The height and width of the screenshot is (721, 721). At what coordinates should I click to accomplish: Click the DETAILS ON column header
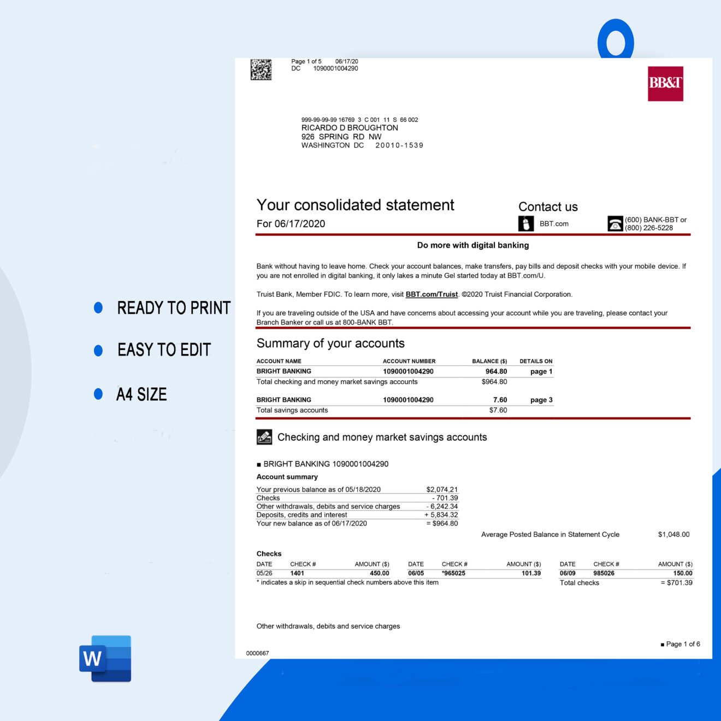(536, 361)
